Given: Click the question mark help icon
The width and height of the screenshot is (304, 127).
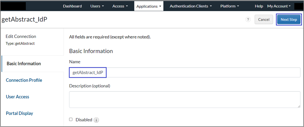Looking at the screenshot, I should click(248, 19).
